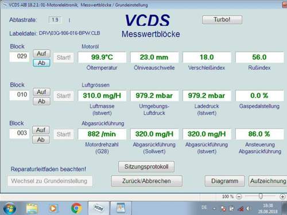The image size is (287, 215).
Task: Click Ab button for block 003
Action: [x=41, y=140]
